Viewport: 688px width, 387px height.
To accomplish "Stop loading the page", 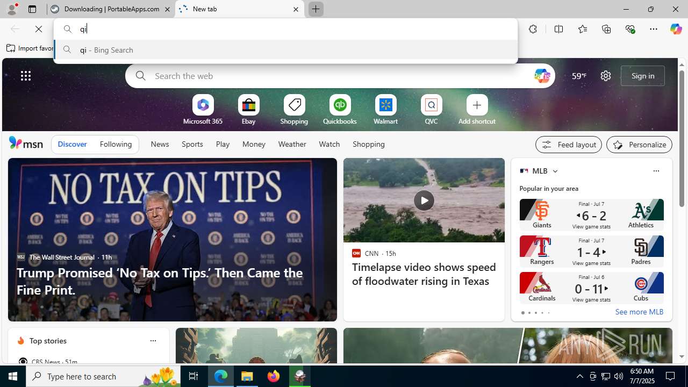I will click(39, 29).
